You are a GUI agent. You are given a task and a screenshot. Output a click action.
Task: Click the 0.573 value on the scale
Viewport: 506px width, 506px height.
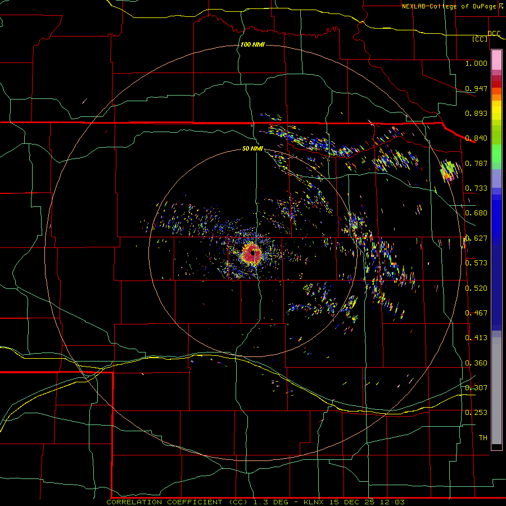[476, 263]
